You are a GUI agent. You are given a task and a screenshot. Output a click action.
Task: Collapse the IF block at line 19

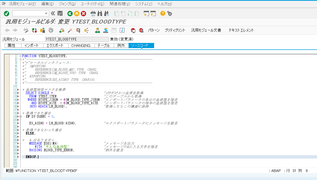(20, 117)
